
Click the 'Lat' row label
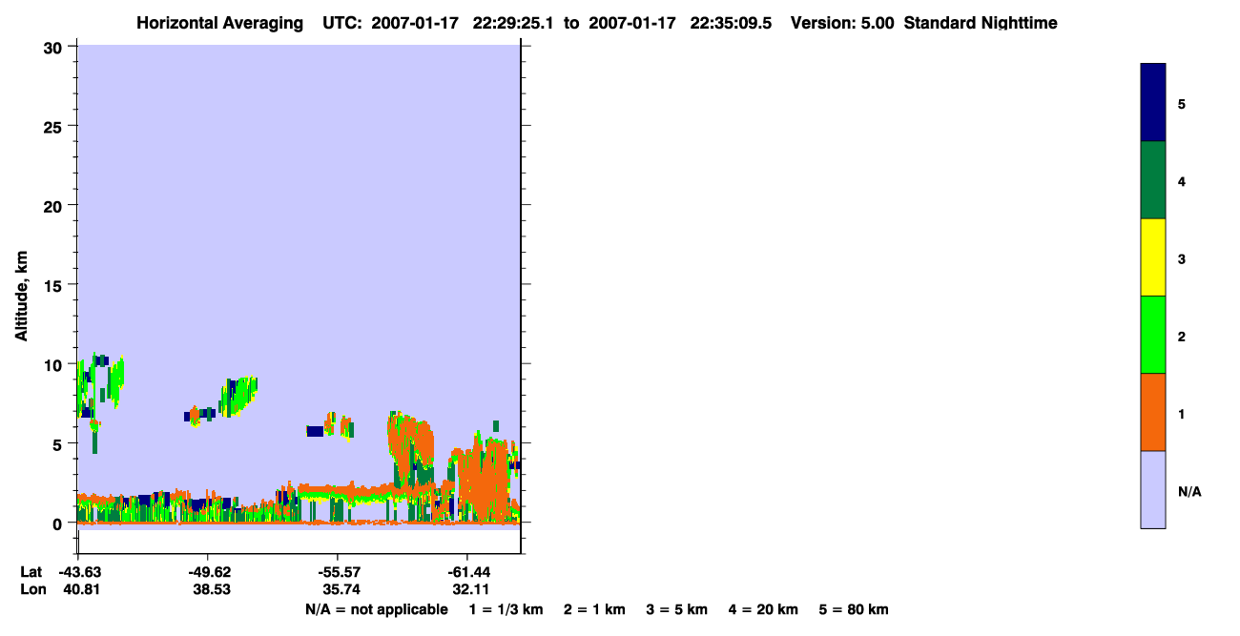click(x=31, y=572)
